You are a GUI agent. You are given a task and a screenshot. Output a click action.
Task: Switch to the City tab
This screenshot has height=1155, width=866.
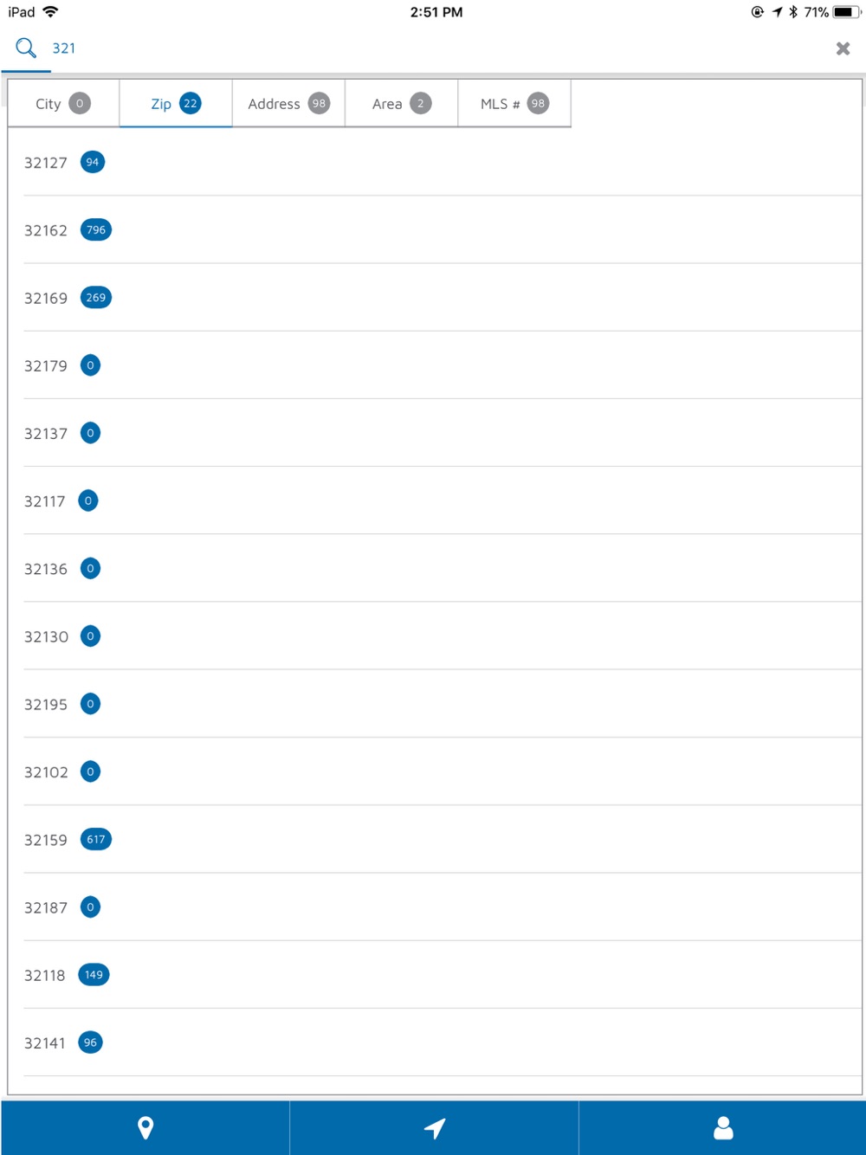pyautogui.click(x=63, y=104)
